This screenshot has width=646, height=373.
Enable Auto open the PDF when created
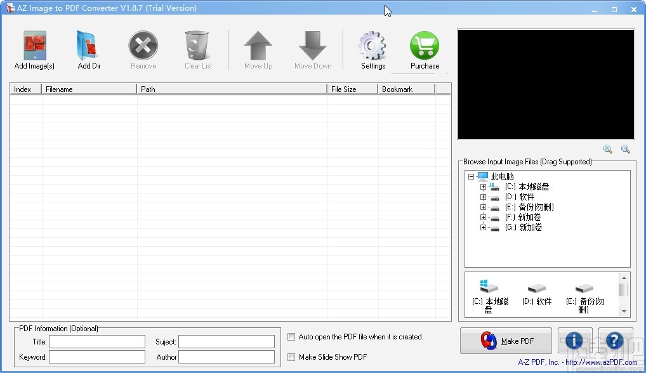tap(291, 337)
